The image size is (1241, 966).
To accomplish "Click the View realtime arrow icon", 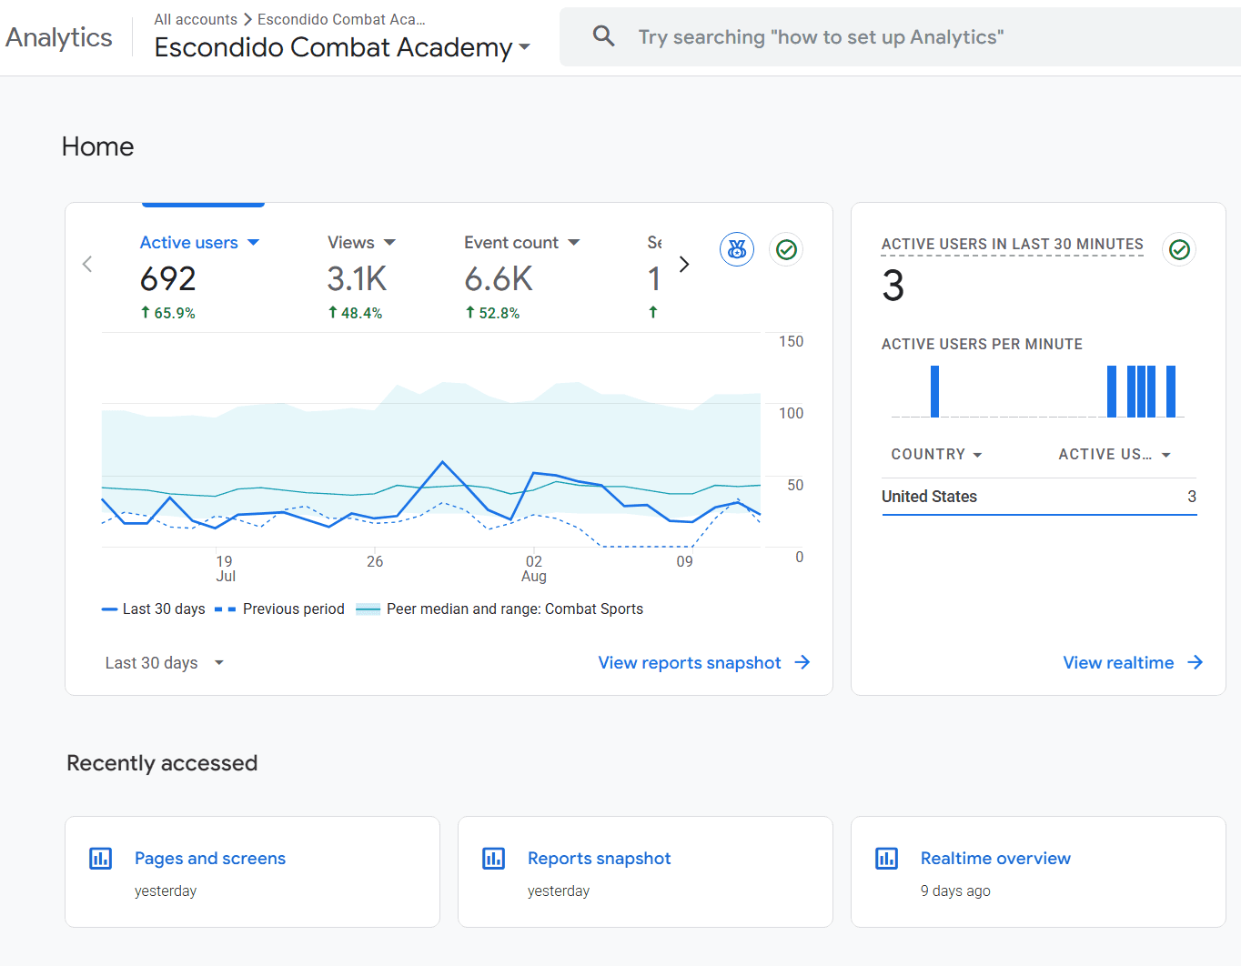I will (x=1195, y=662).
